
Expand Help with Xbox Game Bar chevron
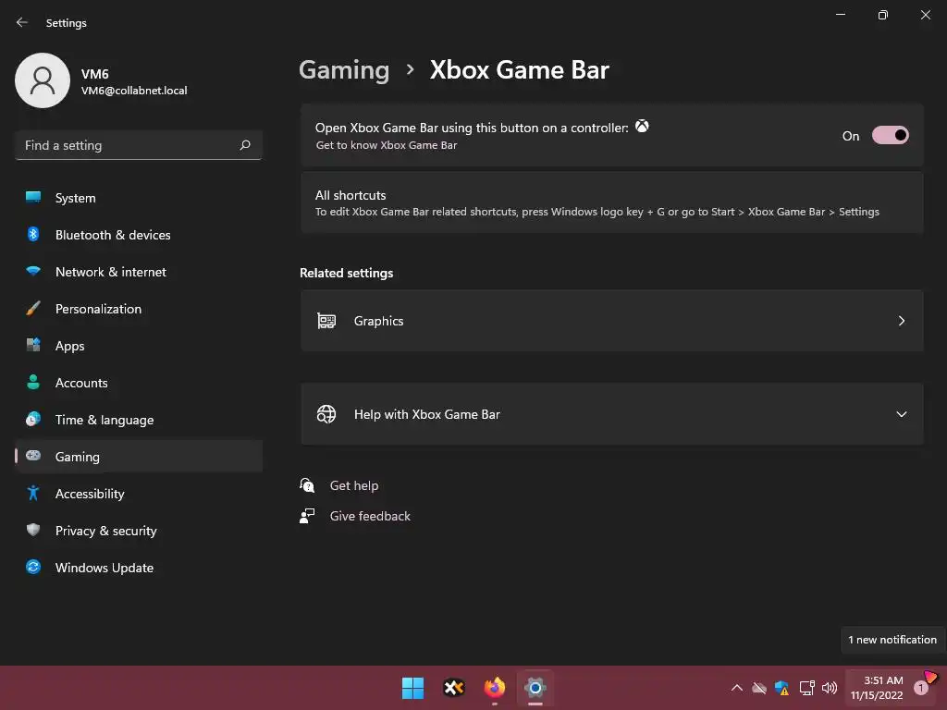[901, 414]
